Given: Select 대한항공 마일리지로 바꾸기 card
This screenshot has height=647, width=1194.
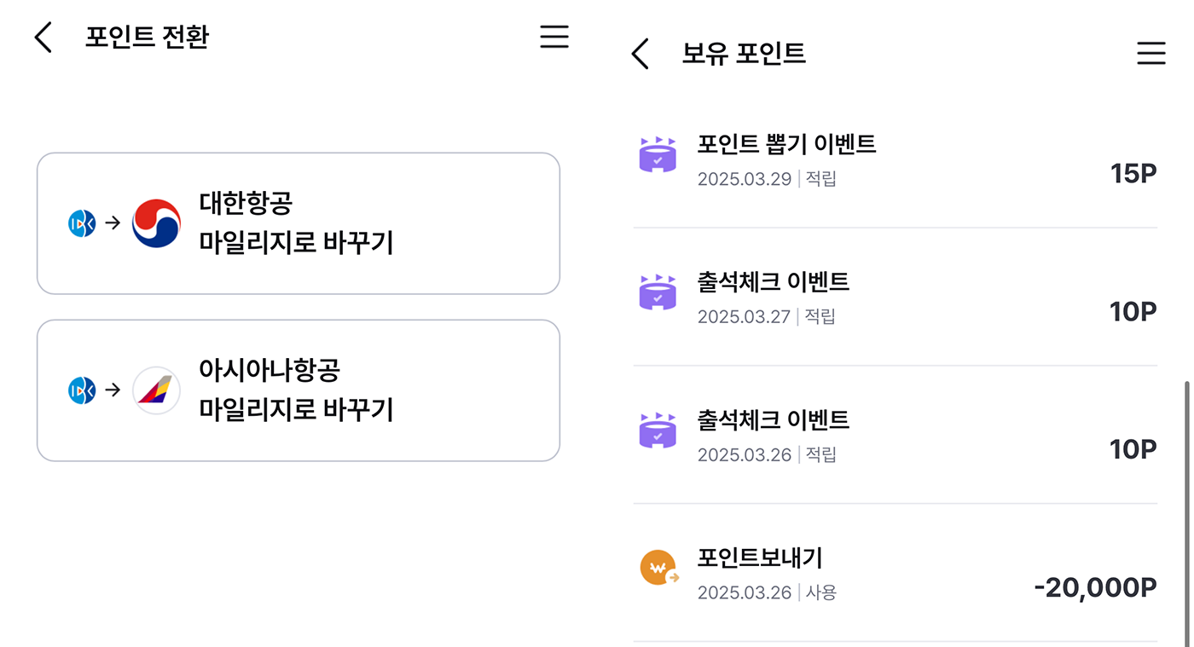Looking at the screenshot, I should 298,223.
